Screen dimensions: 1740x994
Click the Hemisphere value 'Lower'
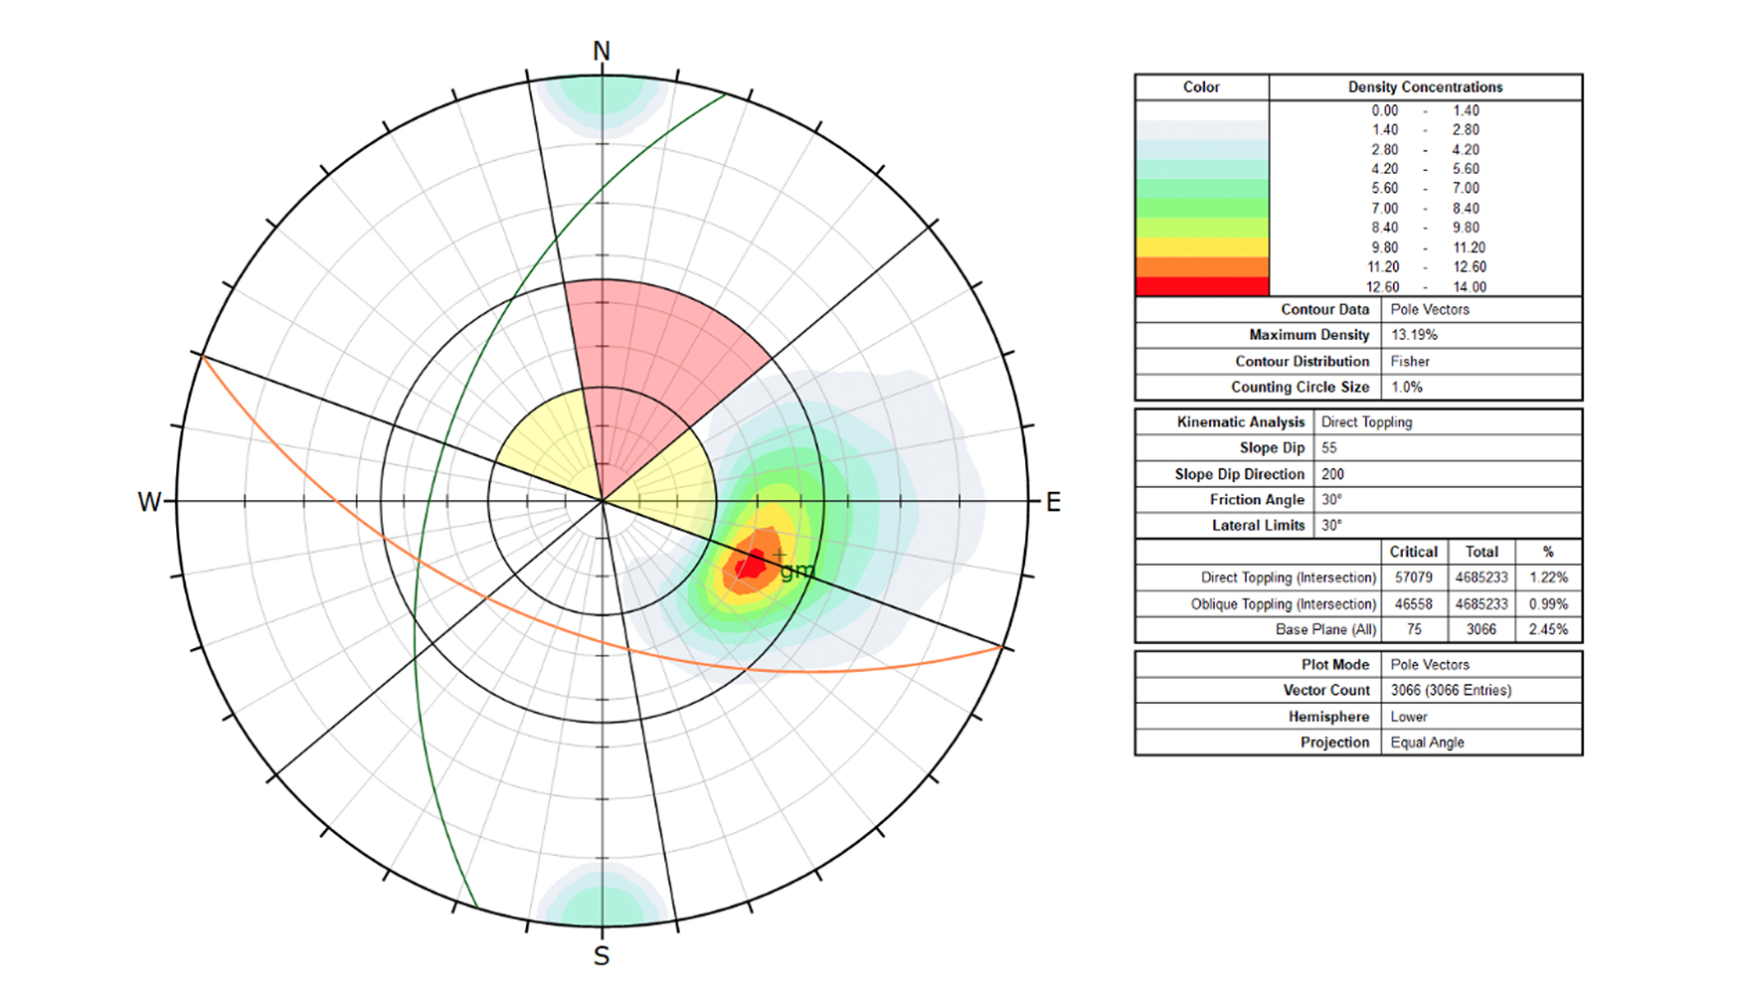[1409, 717]
